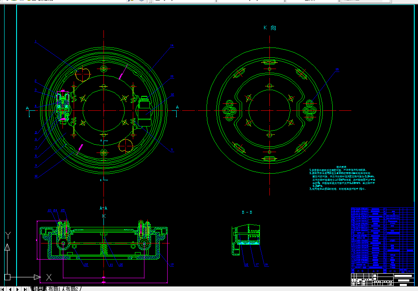Select part callout number 15 in K view

(x=337, y=69)
